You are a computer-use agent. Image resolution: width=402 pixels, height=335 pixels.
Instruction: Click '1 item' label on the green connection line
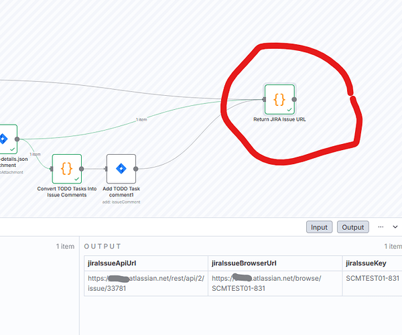141,119
